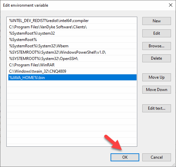Delete the selected path entry
176x167 pixels.
point(157,58)
